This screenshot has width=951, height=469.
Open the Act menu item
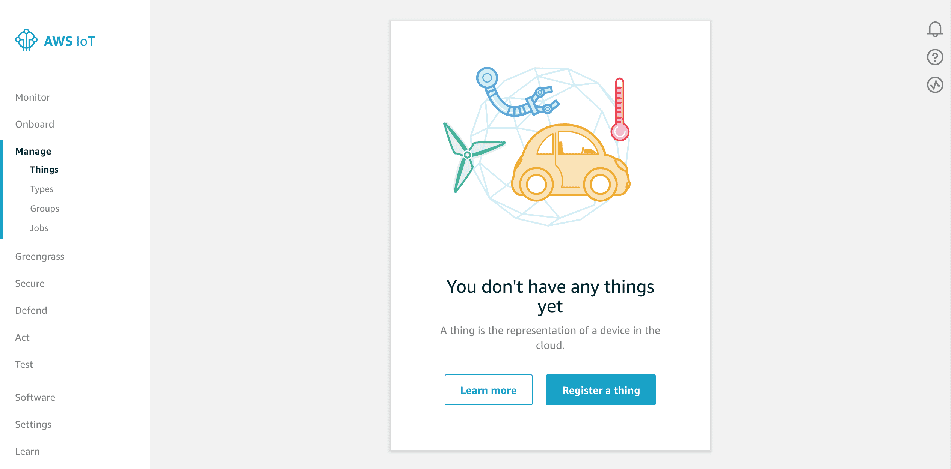pos(22,337)
